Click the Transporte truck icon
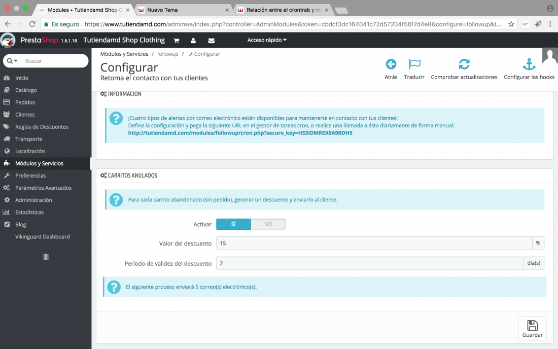 7,139
